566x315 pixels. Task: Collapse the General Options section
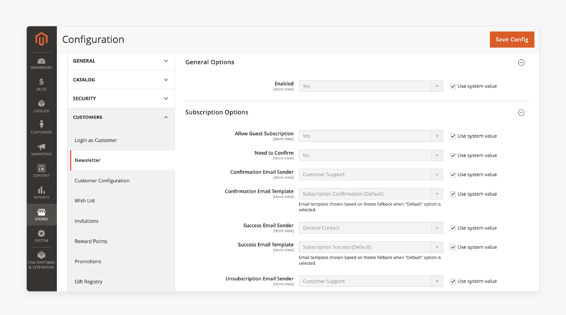521,63
